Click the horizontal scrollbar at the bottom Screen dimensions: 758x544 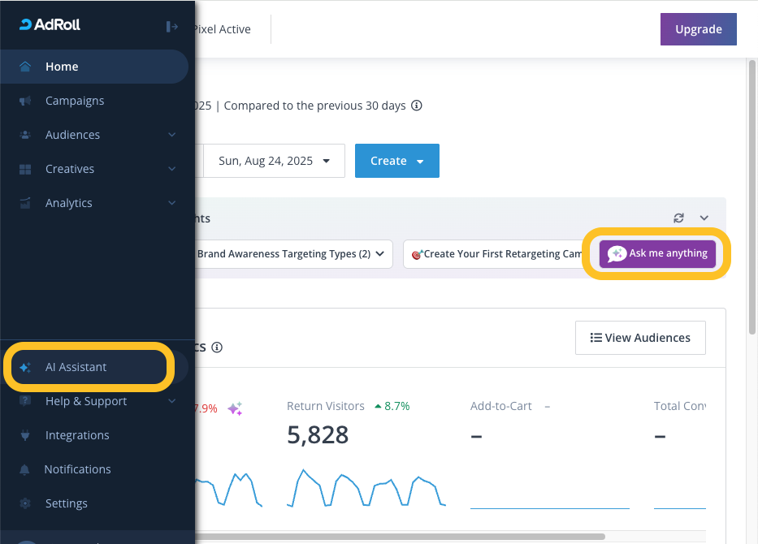coord(398,537)
